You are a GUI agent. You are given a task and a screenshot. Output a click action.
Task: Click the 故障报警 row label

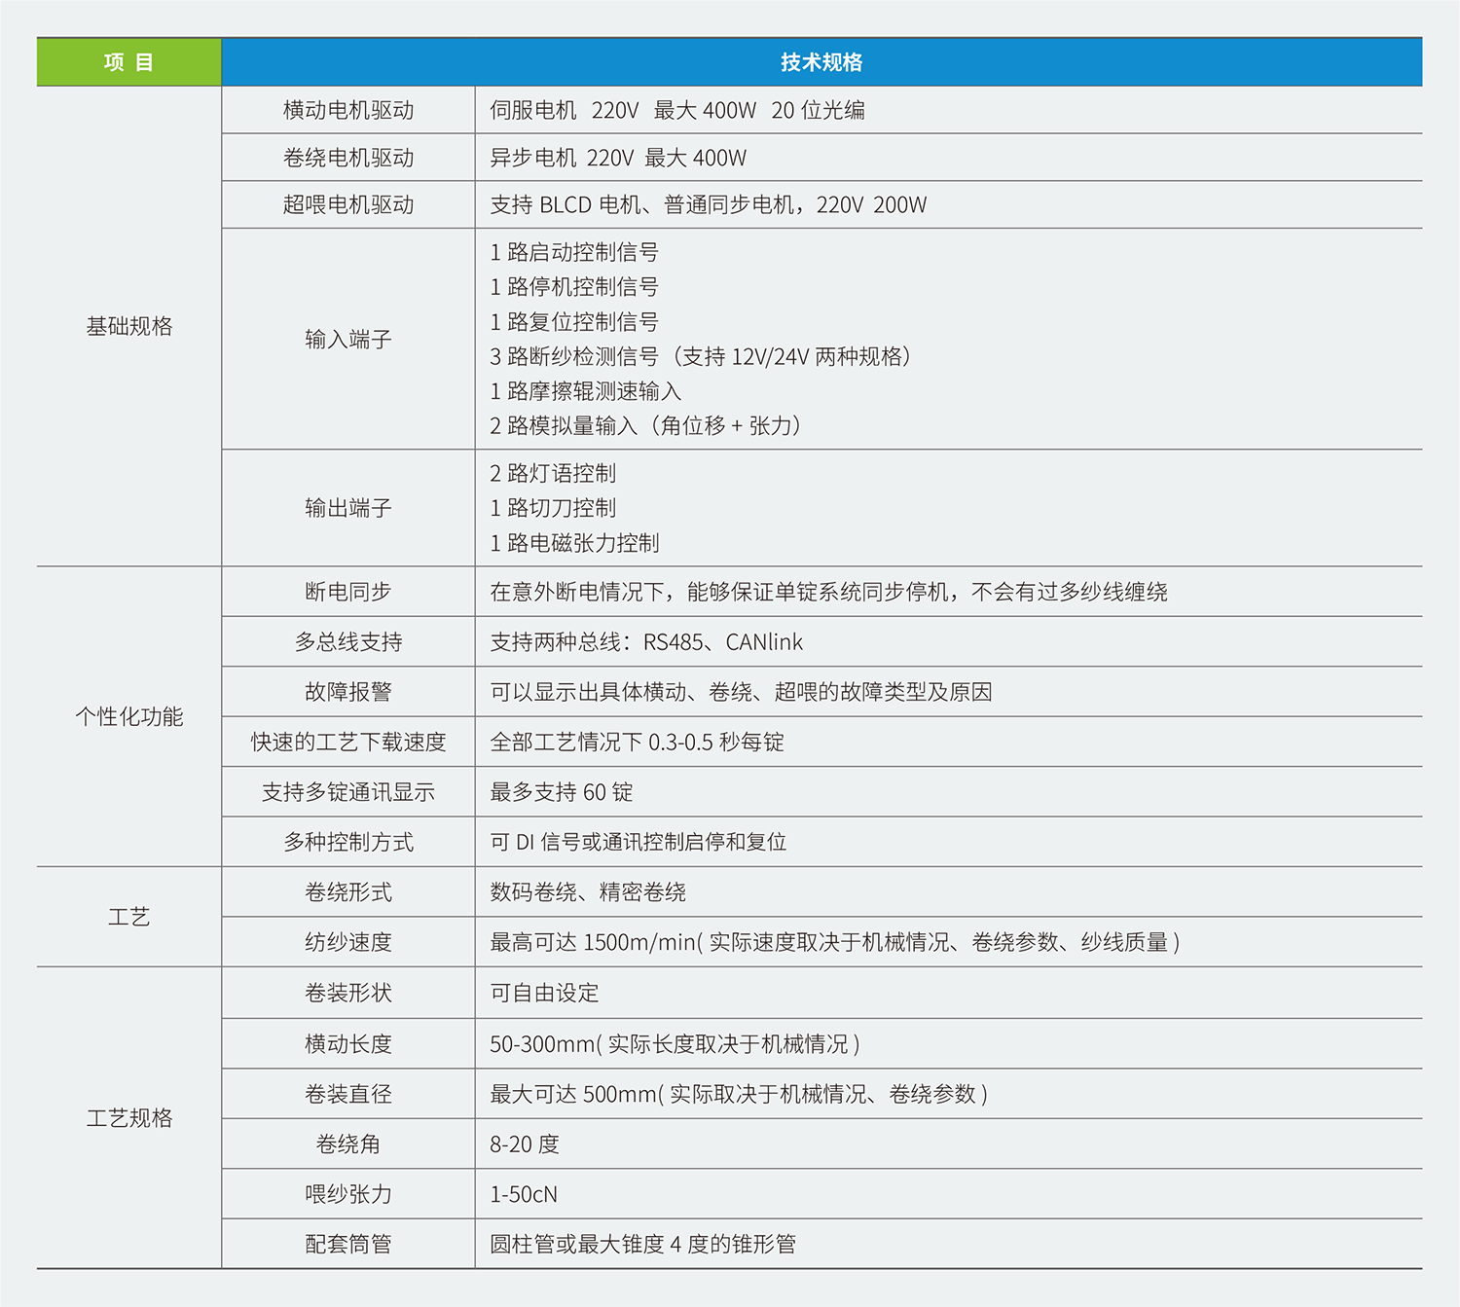click(x=347, y=692)
